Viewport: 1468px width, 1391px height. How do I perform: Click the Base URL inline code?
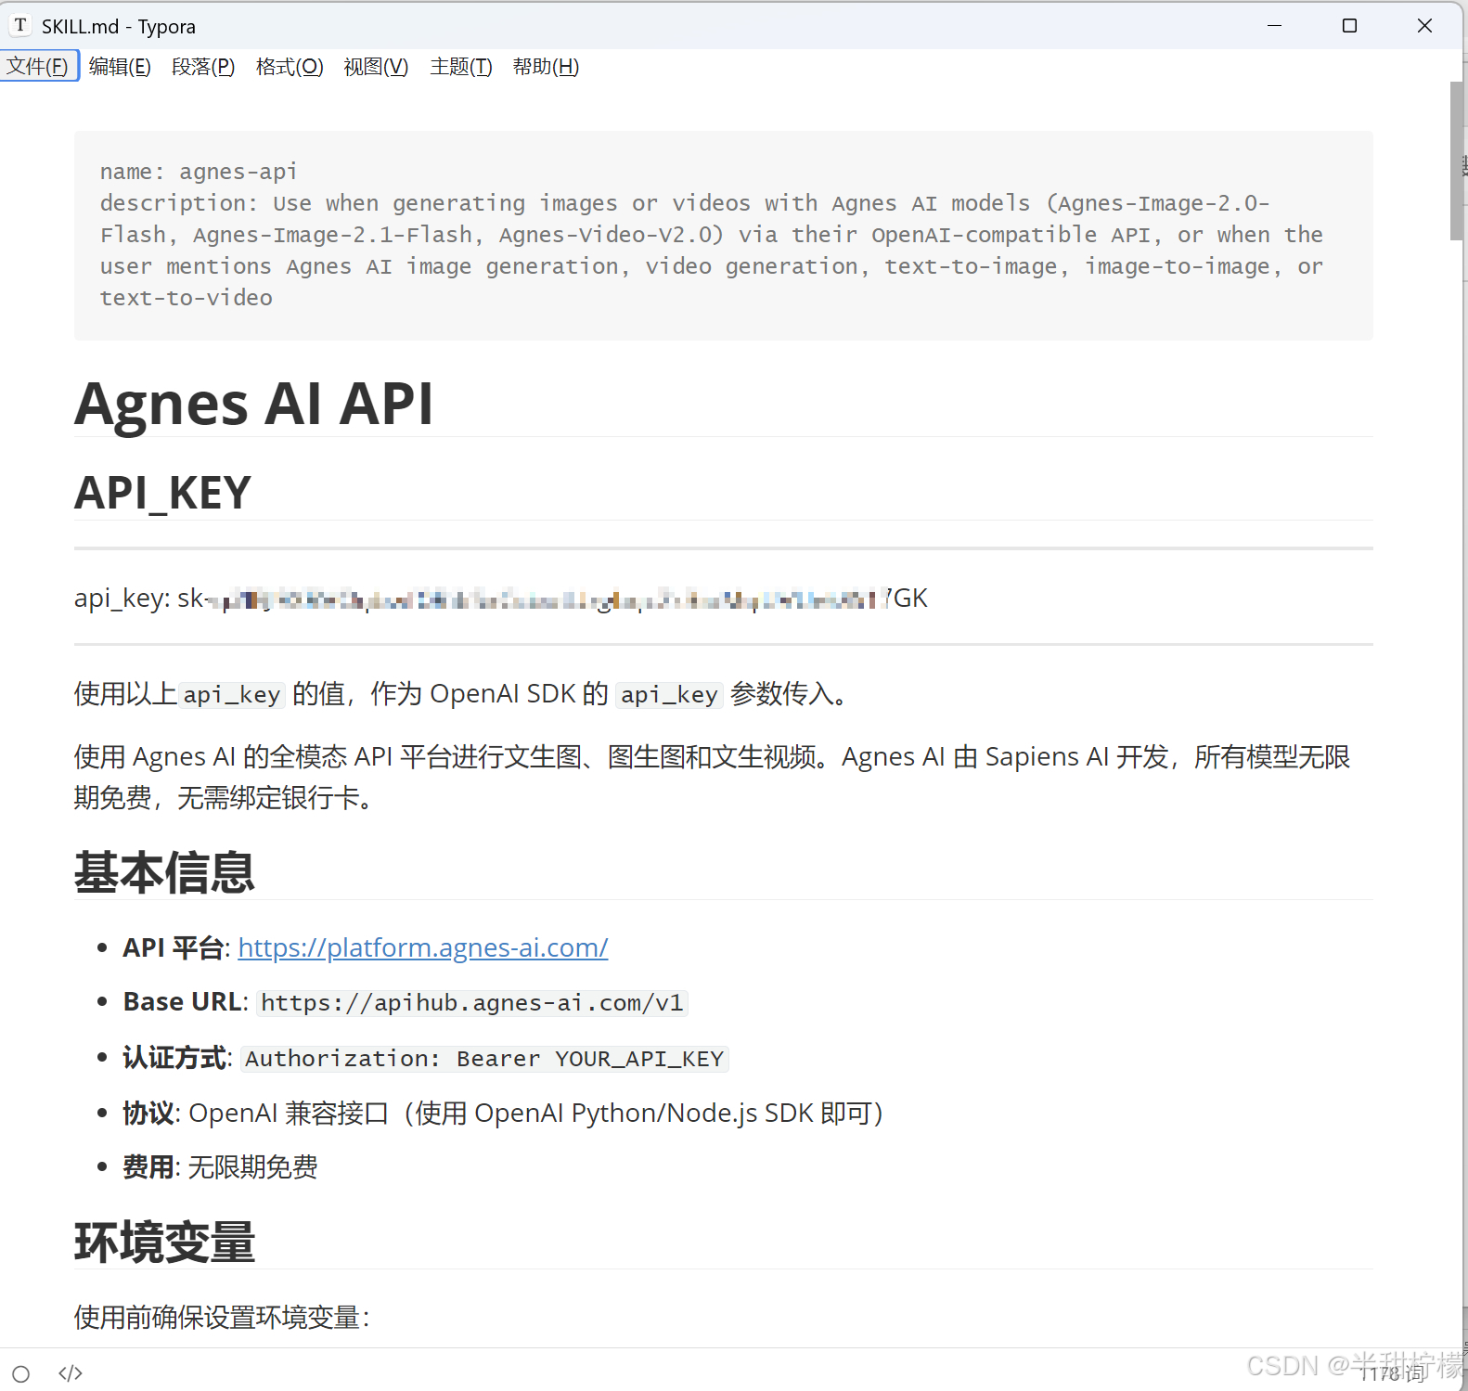[x=472, y=1003]
